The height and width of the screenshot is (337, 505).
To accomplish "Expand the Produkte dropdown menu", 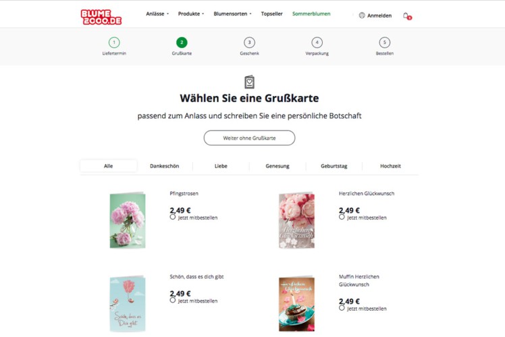I will point(191,14).
